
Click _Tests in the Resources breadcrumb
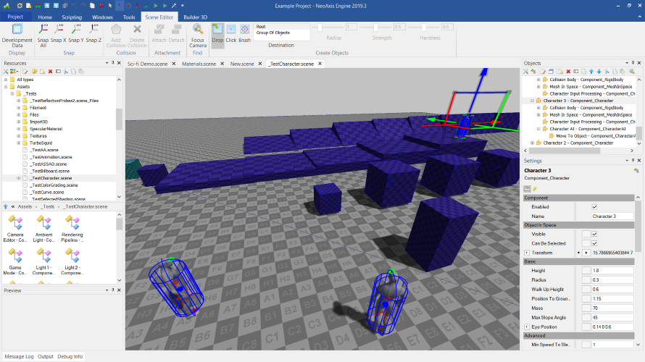tap(48, 206)
